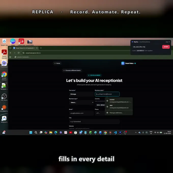Choose the IBM autofill suggestion
The height and width of the screenshot is (173, 173).
(x=119, y=107)
